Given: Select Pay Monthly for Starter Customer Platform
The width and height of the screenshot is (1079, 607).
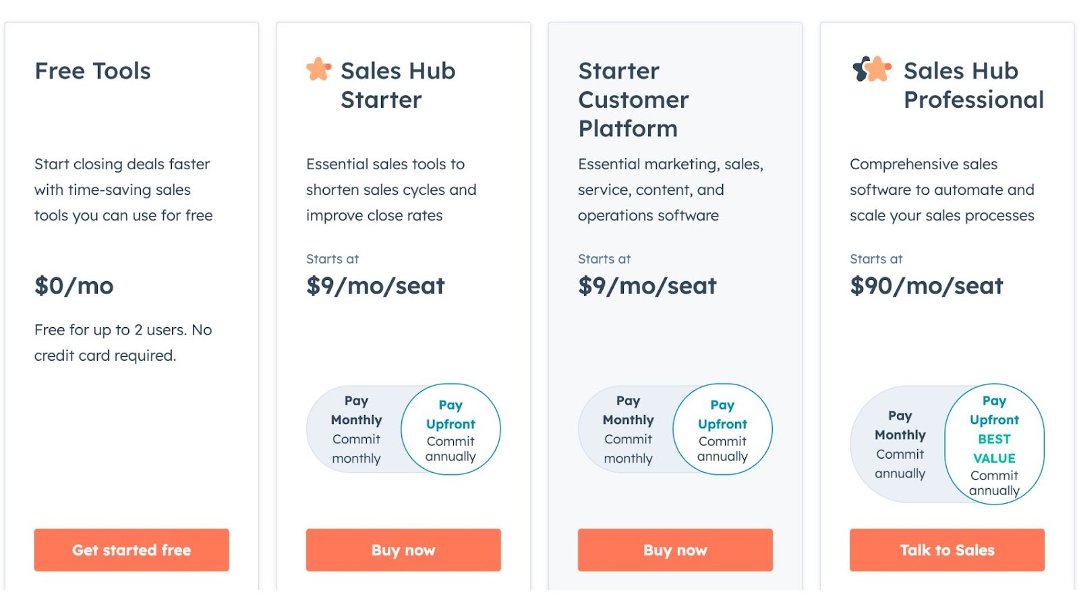Looking at the screenshot, I should click(628, 429).
